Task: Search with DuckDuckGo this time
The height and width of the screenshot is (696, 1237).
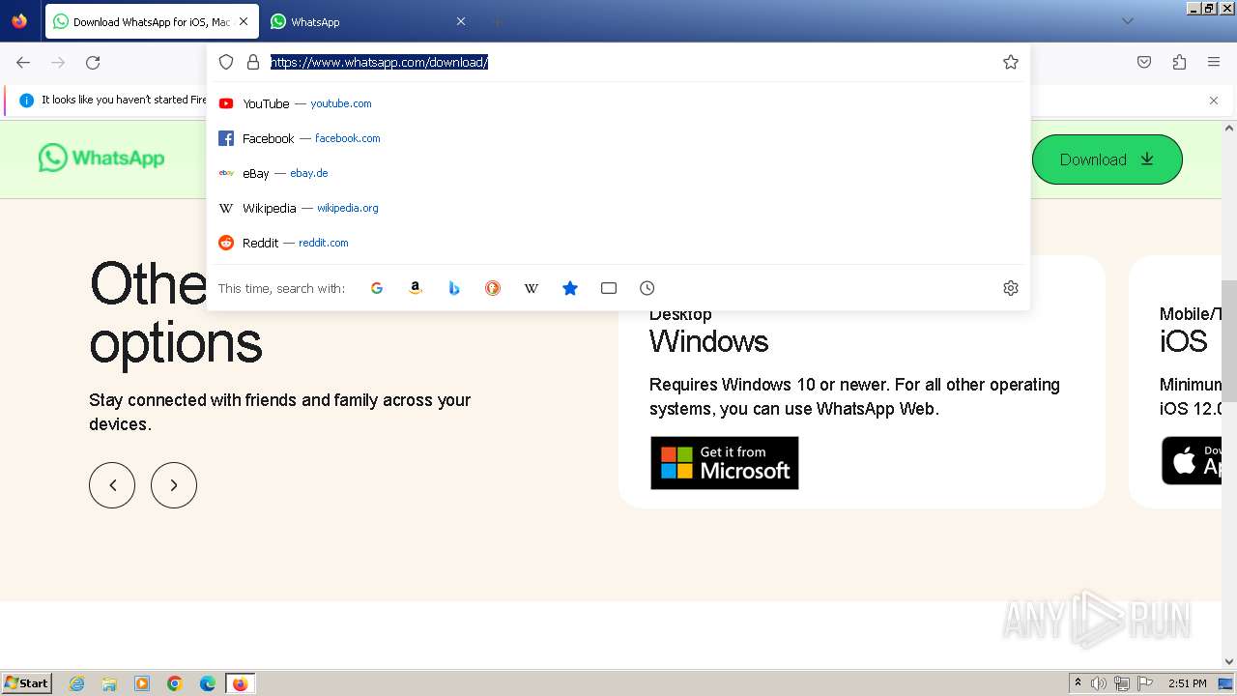Action: pos(493,288)
